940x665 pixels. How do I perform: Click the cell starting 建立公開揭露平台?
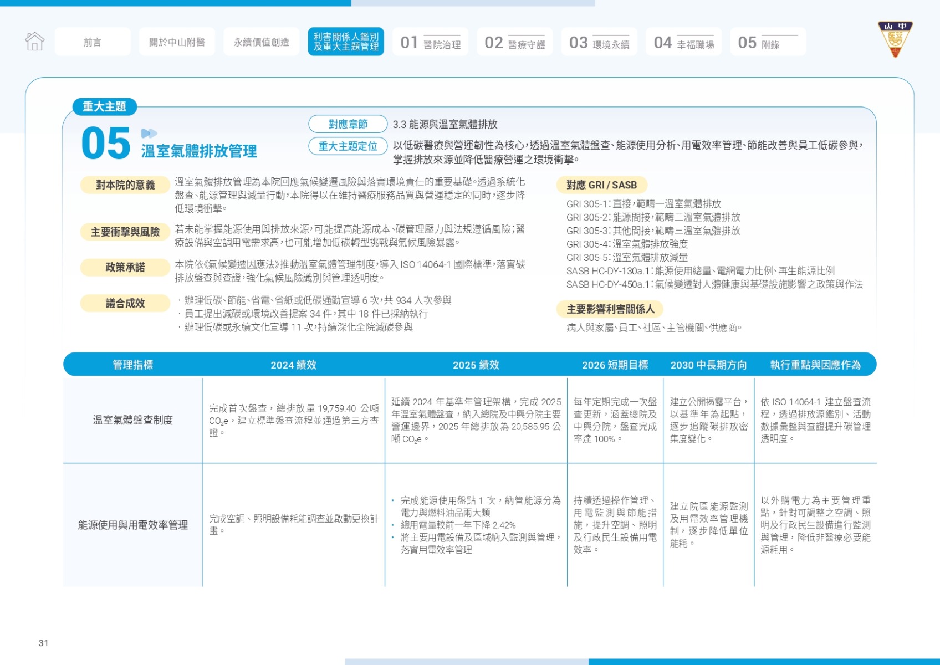click(709, 421)
